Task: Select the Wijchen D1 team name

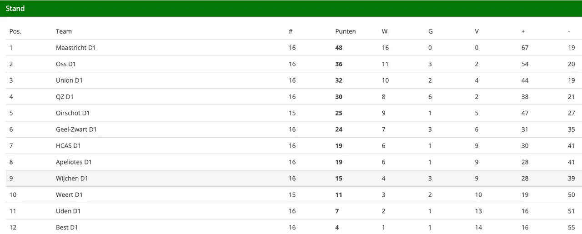Action: [x=72, y=179]
